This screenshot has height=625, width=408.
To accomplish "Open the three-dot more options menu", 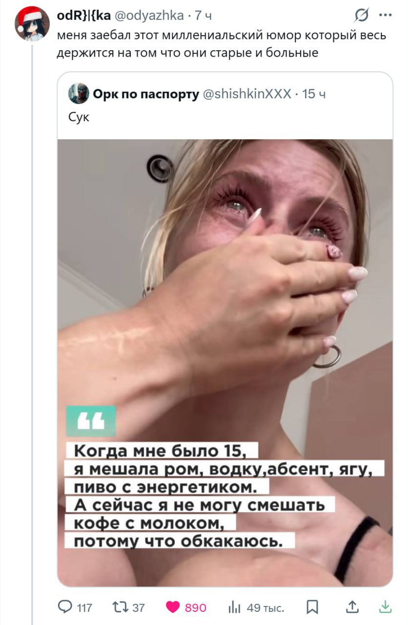I will pyautogui.click(x=385, y=15).
